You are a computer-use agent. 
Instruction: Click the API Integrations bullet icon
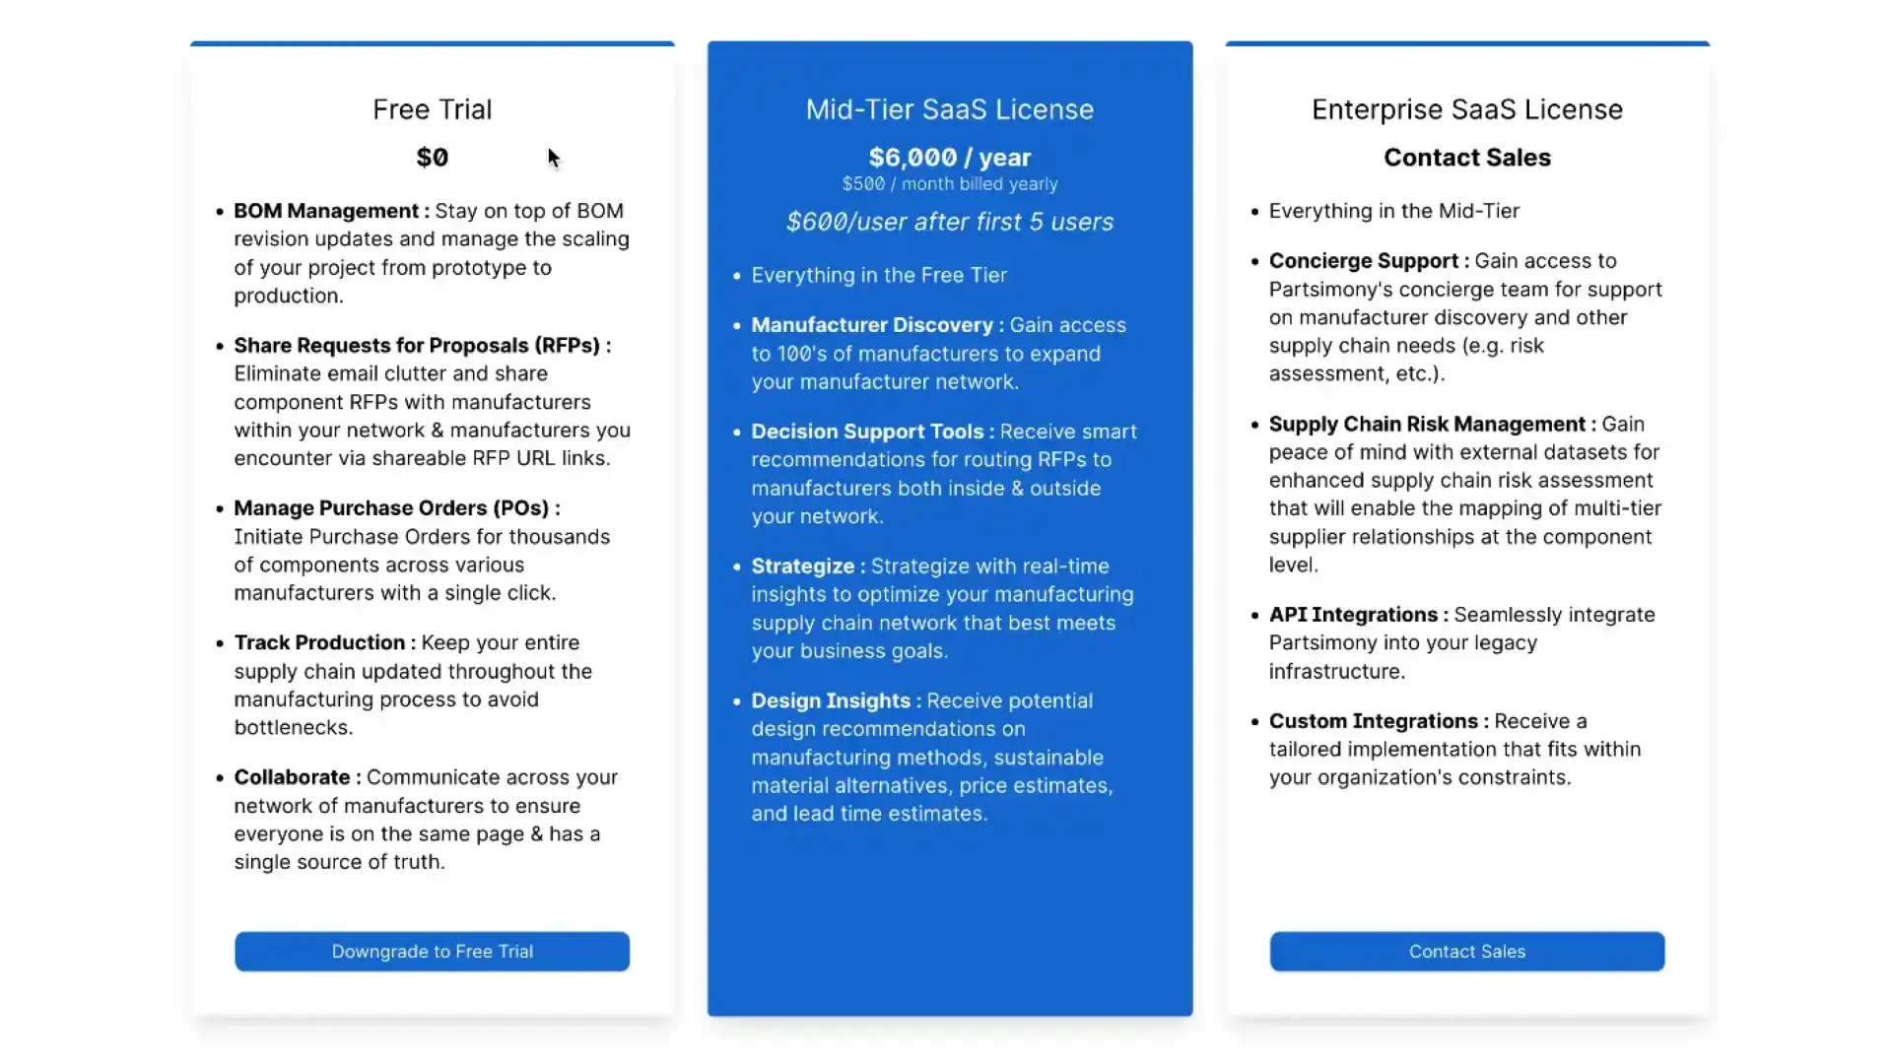tap(1251, 615)
